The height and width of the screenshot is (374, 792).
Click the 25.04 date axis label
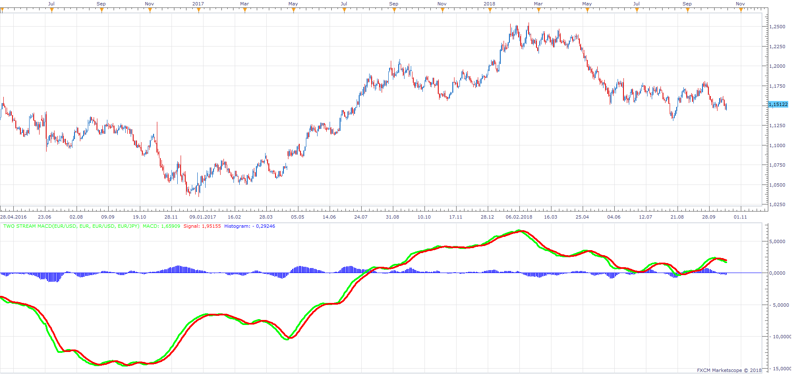pyautogui.click(x=582, y=217)
